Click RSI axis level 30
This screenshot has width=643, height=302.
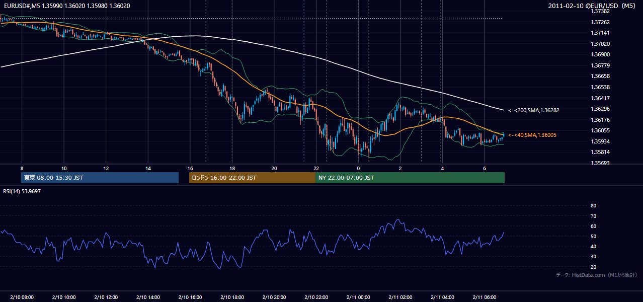593,257
